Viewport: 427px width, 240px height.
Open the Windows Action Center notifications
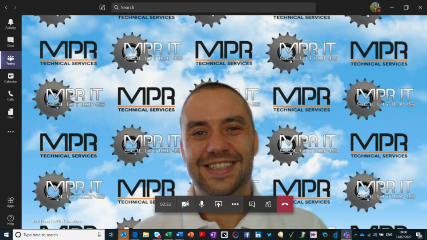point(419,235)
